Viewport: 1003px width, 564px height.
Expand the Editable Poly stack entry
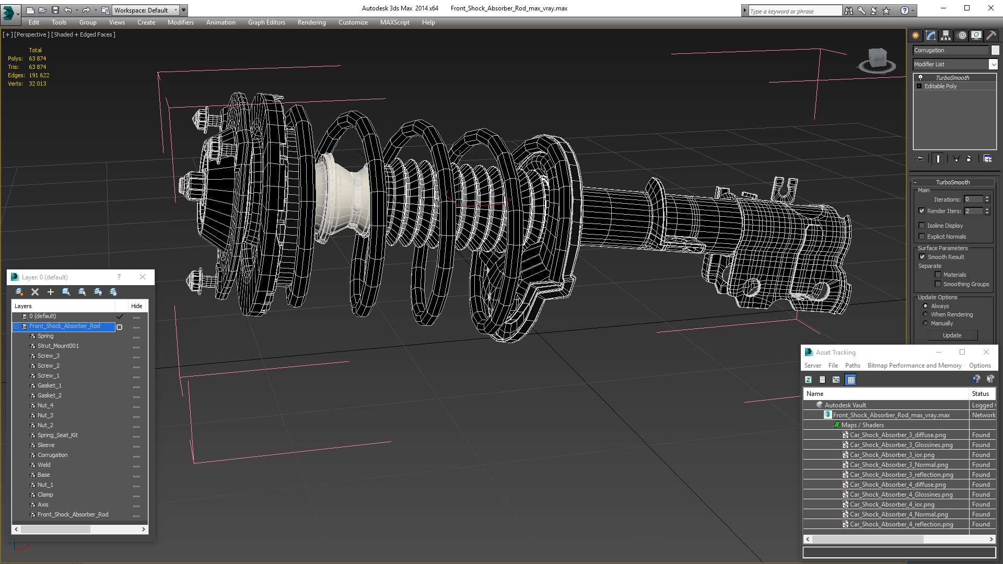[x=919, y=86]
